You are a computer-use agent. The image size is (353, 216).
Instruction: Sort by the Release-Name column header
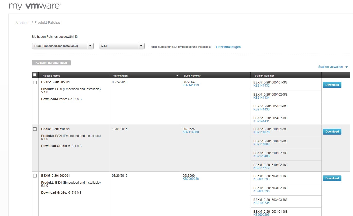pyautogui.click(x=51, y=76)
